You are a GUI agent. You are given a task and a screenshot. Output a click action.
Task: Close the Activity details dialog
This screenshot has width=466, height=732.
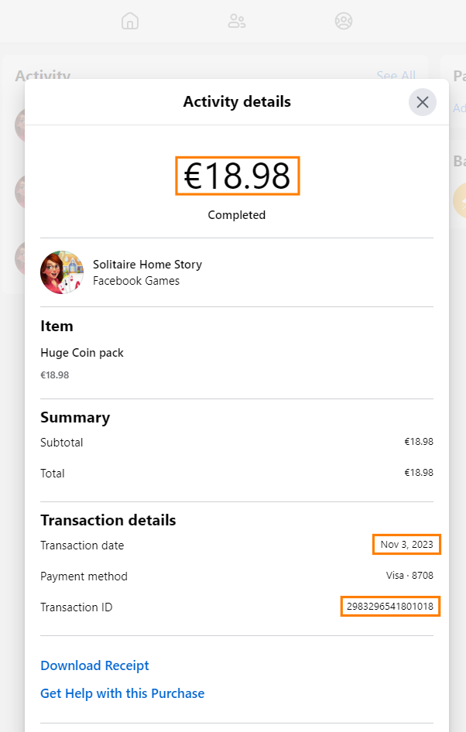click(423, 102)
